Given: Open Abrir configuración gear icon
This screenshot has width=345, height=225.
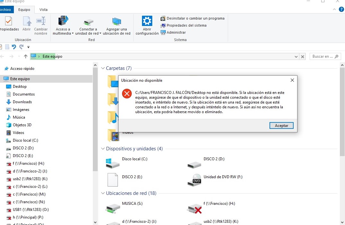Looking at the screenshot, I should click(x=147, y=25).
